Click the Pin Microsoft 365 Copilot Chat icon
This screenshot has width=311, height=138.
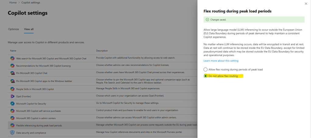pos(12,73)
